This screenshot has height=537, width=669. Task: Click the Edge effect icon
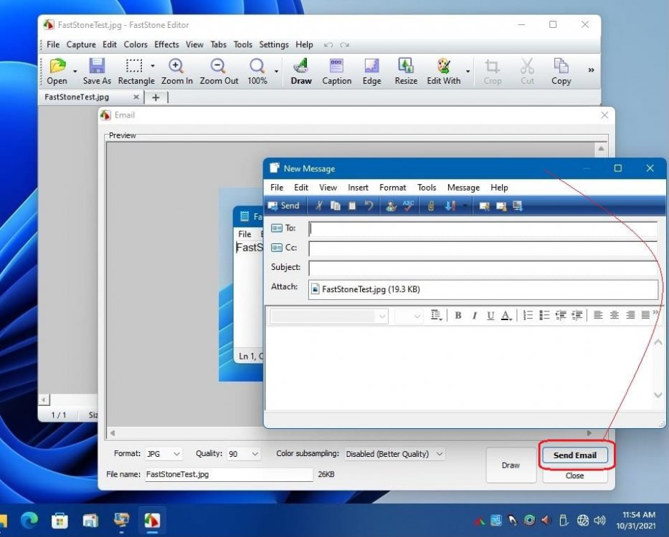(x=371, y=71)
